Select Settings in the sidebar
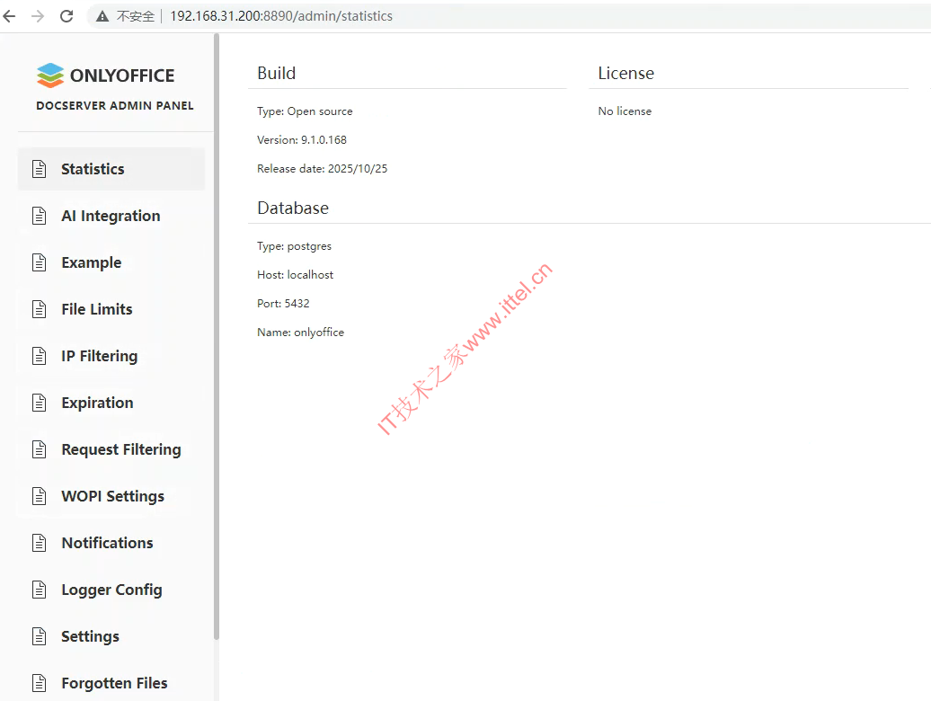931x701 pixels. [x=90, y=636]
